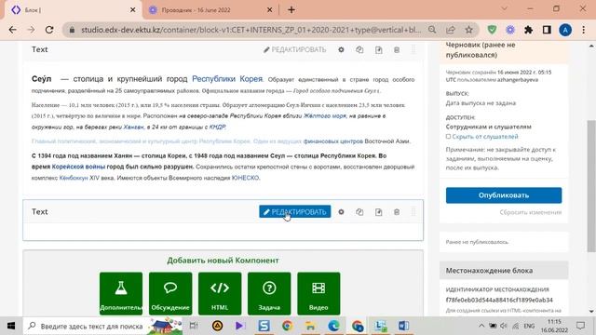Click location ID f78fe0eb03d544a88416cf1899e0ab34
596x335 pixels.
tap(499, 300)
